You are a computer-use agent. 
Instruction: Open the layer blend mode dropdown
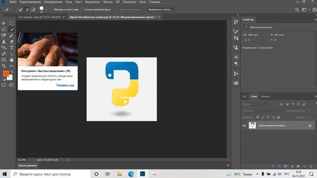263,111
